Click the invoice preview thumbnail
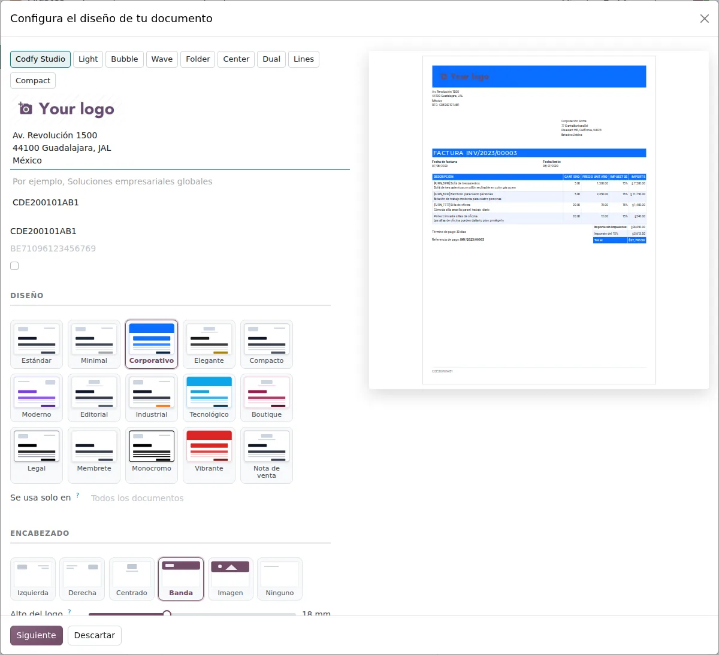The height and width of the screenshot is (655, 719). click(x=539, y=220)
